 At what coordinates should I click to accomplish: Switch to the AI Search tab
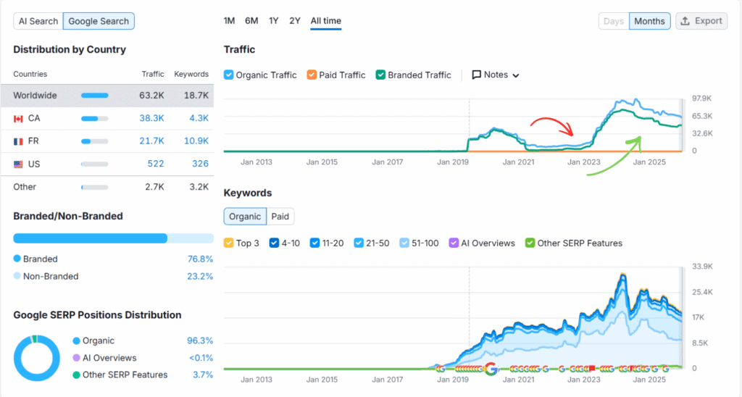point(38,21)
